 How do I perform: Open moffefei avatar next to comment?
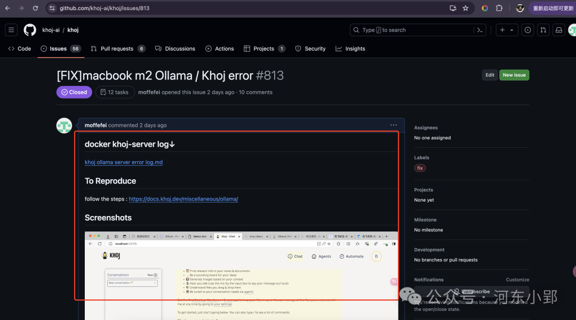pos(64,126)
